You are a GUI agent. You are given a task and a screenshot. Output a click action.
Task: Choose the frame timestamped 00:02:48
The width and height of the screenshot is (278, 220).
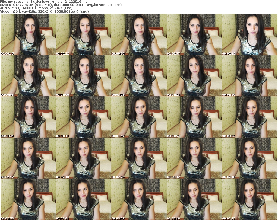click(250, 158)
